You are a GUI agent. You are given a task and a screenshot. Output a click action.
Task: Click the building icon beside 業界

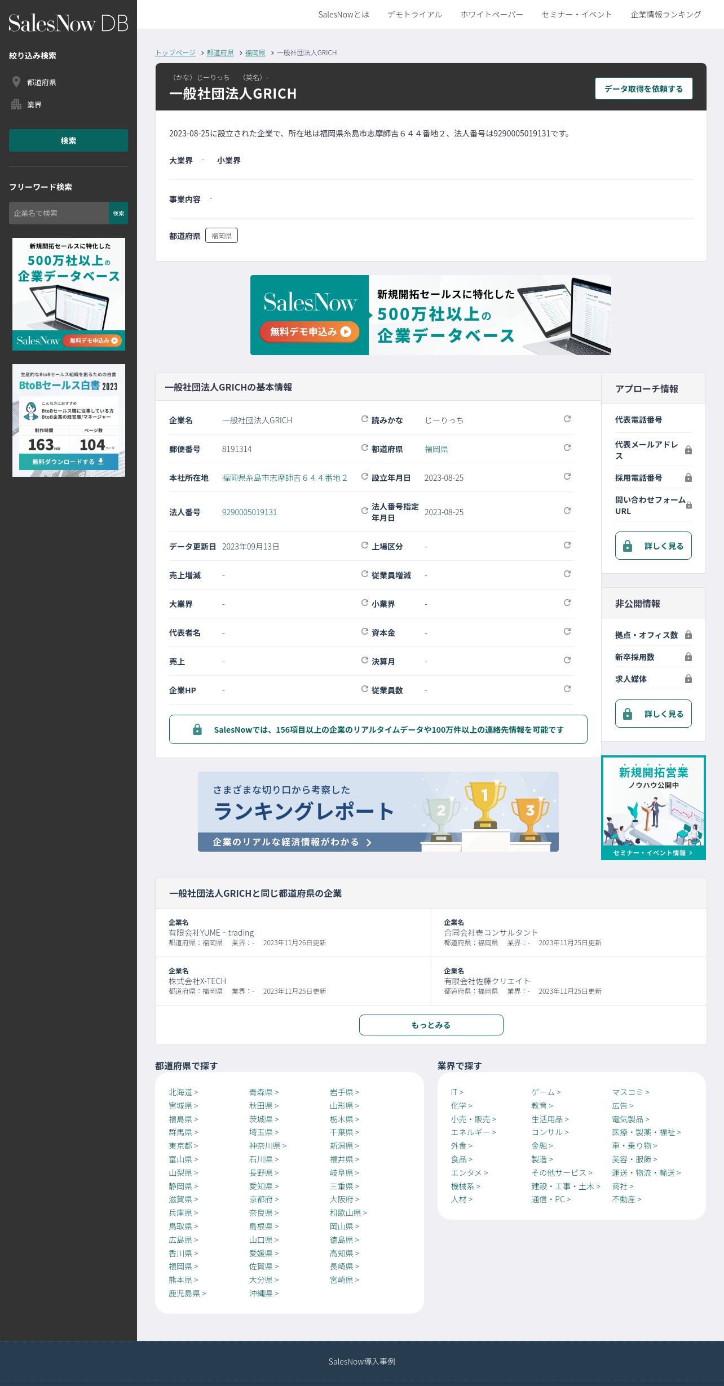16,104
